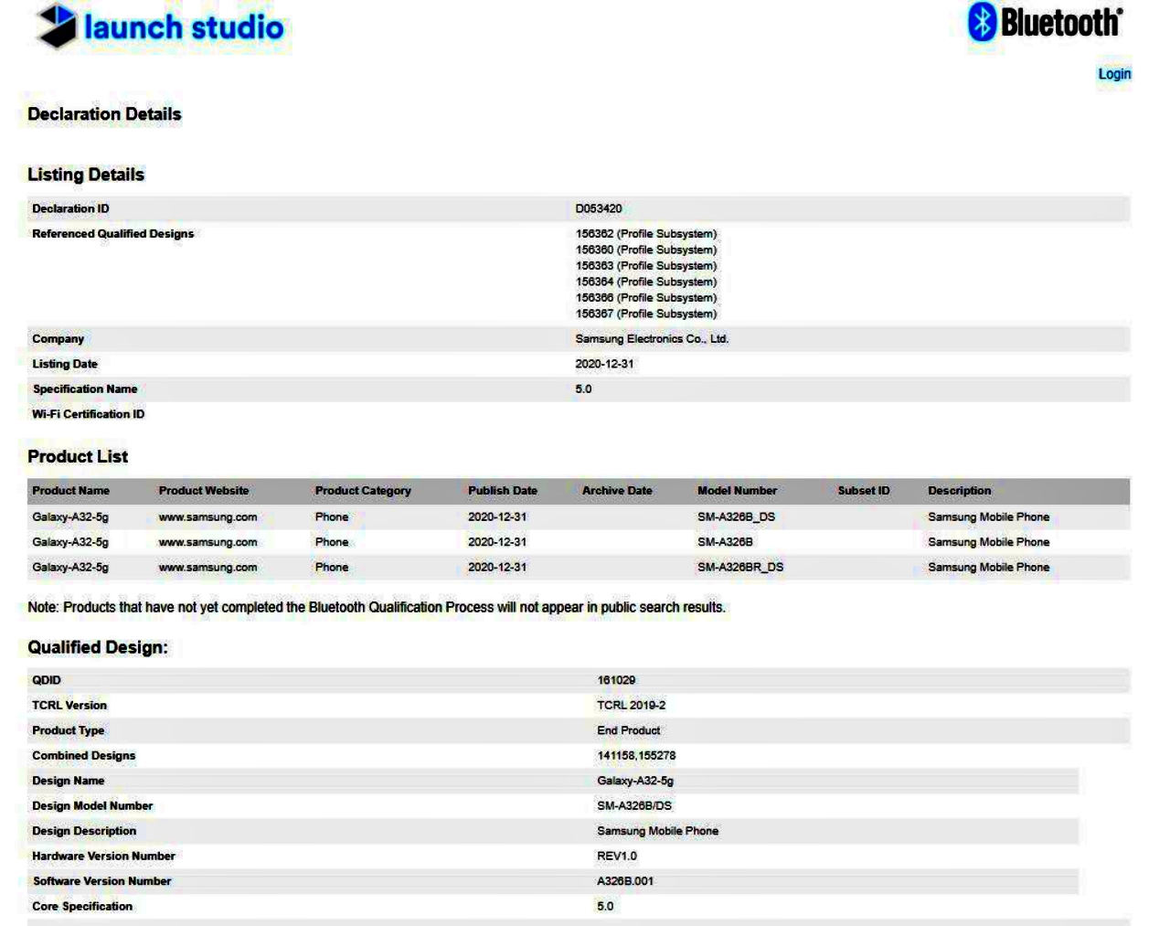Click the Archive Date column header

click(617, 491)
